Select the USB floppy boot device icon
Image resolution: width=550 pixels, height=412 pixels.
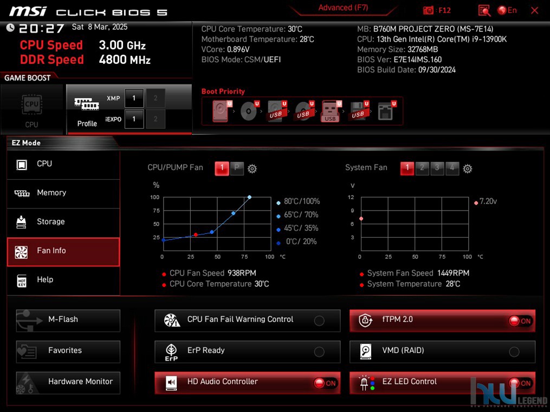pyautogui.click(x=359, y=111)
